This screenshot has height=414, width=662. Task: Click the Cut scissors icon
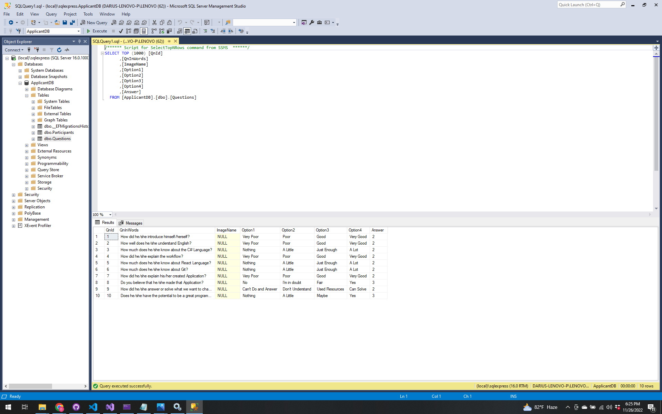(154, 22)
